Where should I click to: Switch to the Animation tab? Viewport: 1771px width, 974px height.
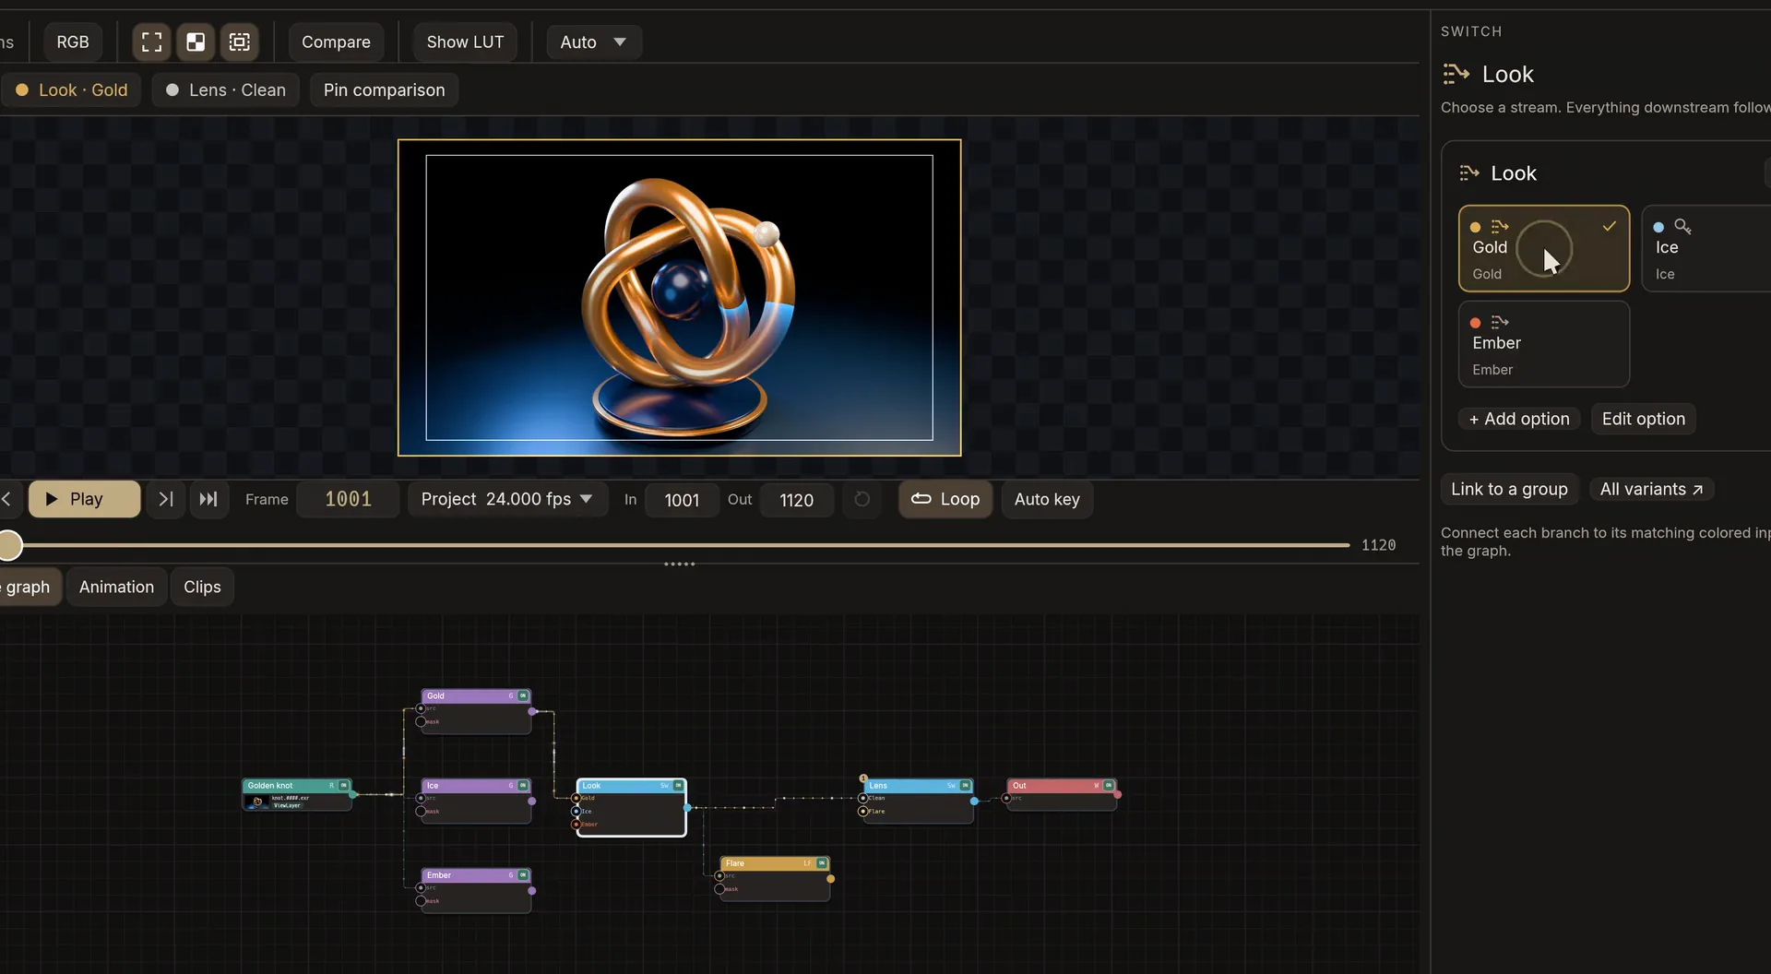coord(116,587)
